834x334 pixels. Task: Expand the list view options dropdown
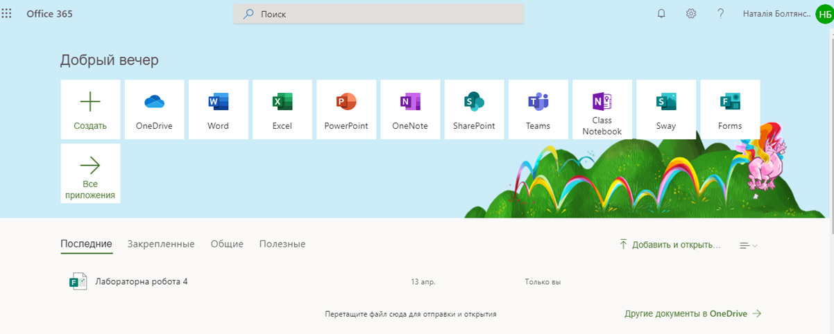click(x=749, y=245)
